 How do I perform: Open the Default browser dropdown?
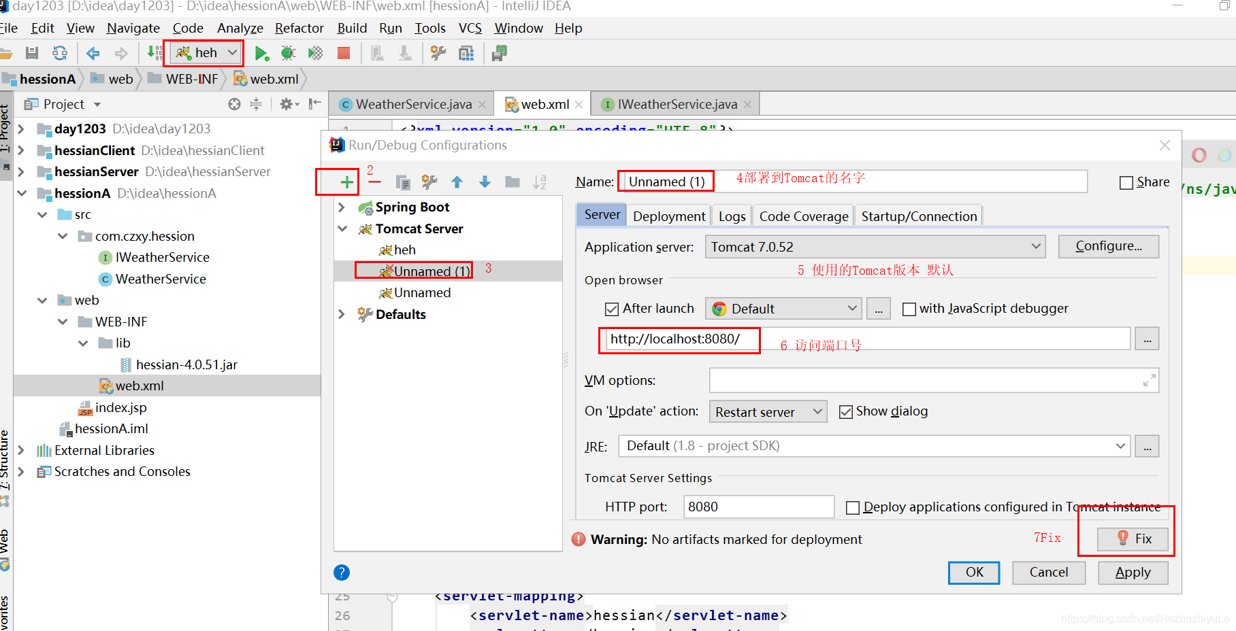click(x=783, y=309)
